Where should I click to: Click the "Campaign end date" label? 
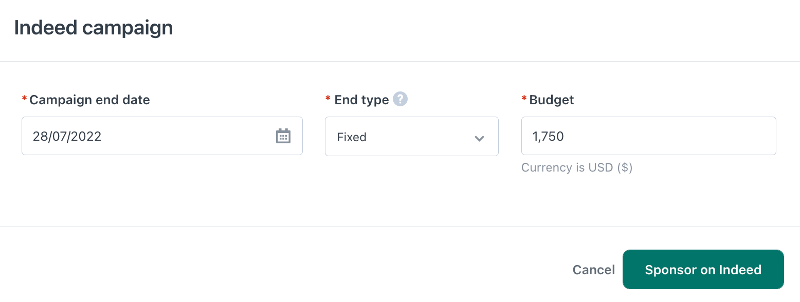pos(89,100)
